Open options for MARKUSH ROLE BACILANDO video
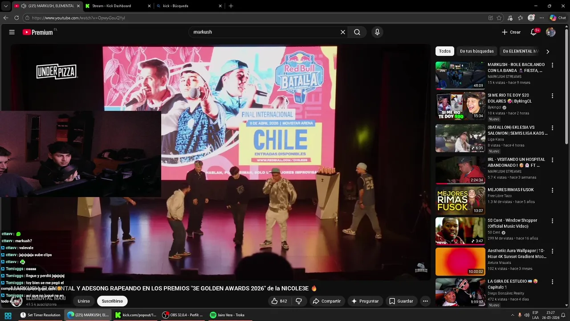This screenshot has width=570, height=321. pyautogui.click(x=552, y=65)
